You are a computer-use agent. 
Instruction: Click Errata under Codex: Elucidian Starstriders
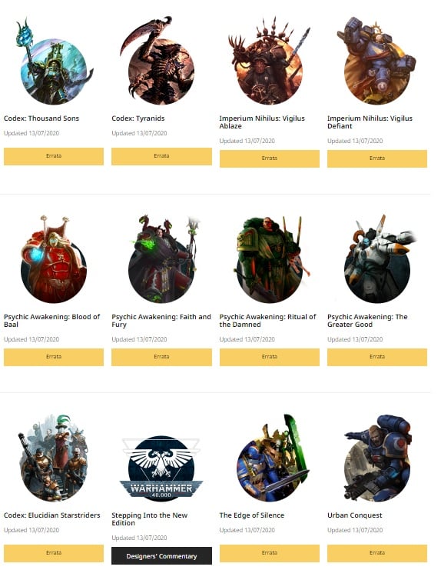54,553
